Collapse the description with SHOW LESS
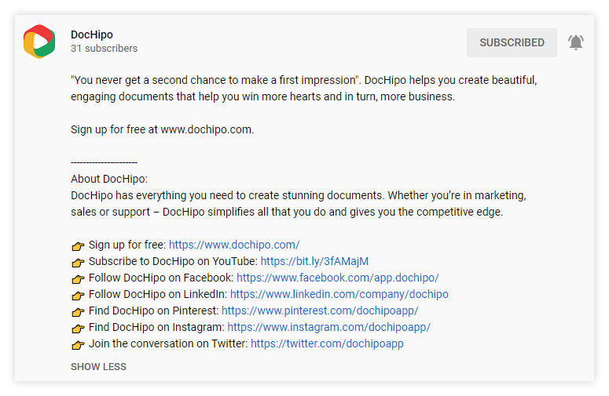 (98, 366)
